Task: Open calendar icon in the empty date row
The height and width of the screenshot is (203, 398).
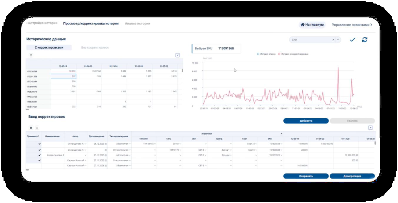Action: [105, 150]
